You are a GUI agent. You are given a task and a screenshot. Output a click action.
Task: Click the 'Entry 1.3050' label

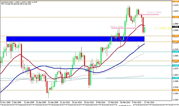point(154,12)
